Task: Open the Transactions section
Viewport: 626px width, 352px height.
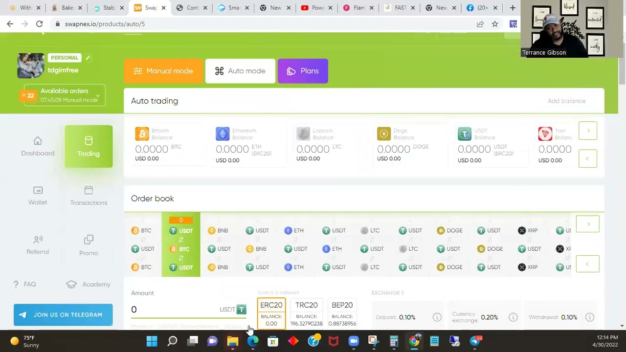Action: (89, 196)
